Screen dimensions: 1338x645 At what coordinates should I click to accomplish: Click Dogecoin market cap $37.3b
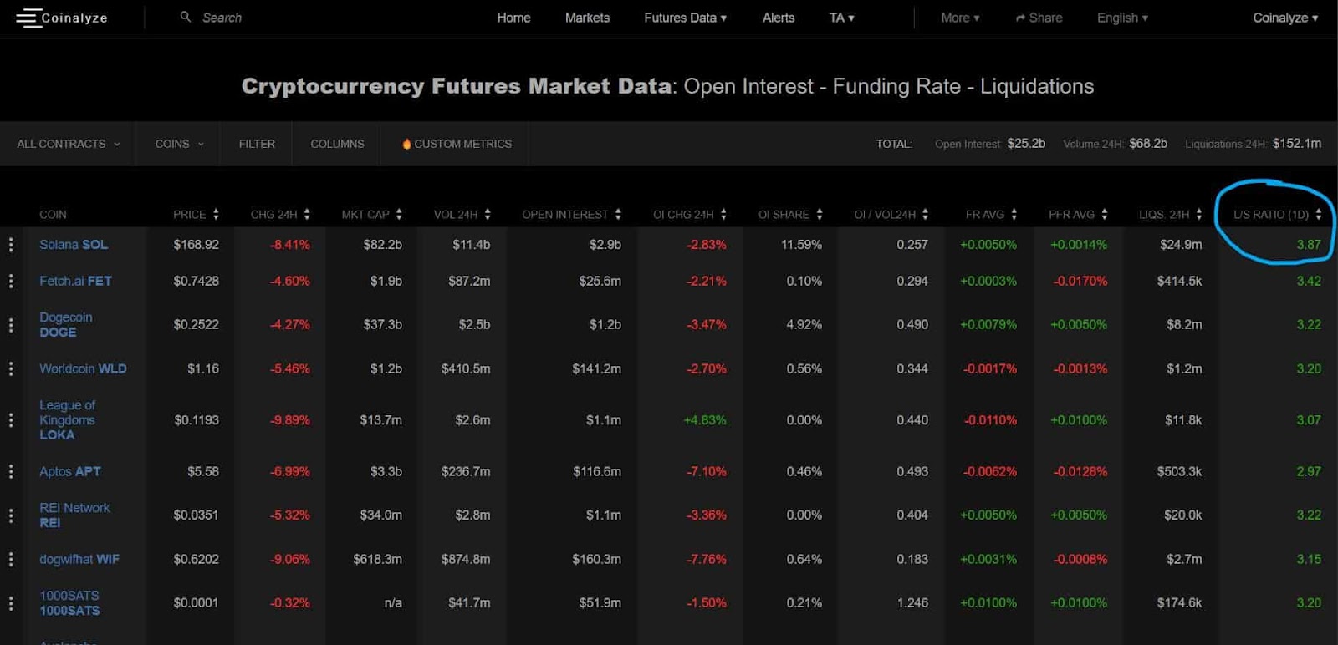[382, 325]
